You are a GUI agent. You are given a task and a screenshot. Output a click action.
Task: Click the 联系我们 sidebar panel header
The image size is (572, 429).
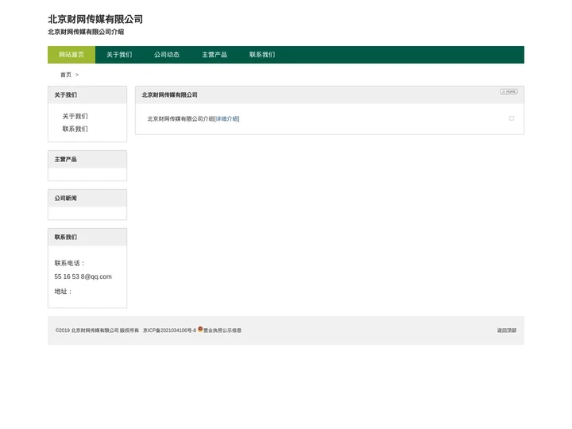click(x=87, y=237)
